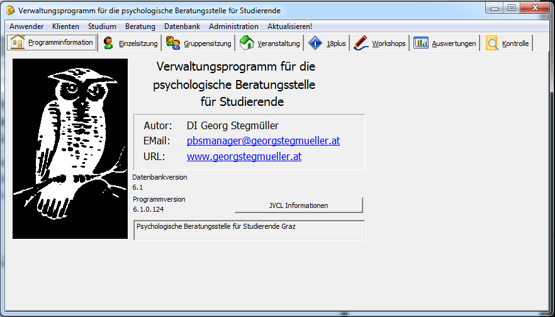Click the magnifier Kontrolle icon
Viewport: 555px width, 317px height.
491,43
